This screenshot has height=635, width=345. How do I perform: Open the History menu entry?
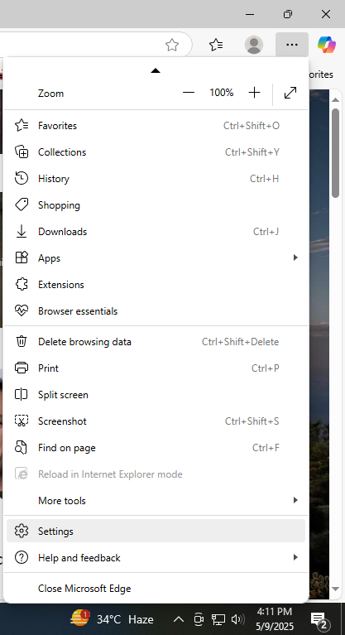(156, 179)
